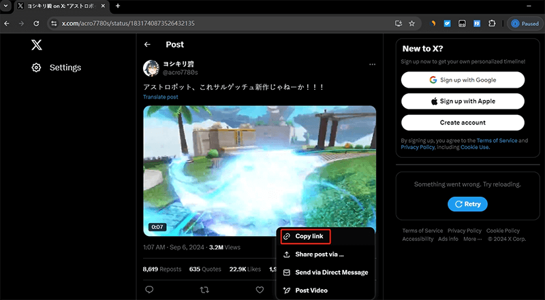This screenshot has height=300, width=545.
Task: Click the 3.2M Views text
Action: coord(225,248)
